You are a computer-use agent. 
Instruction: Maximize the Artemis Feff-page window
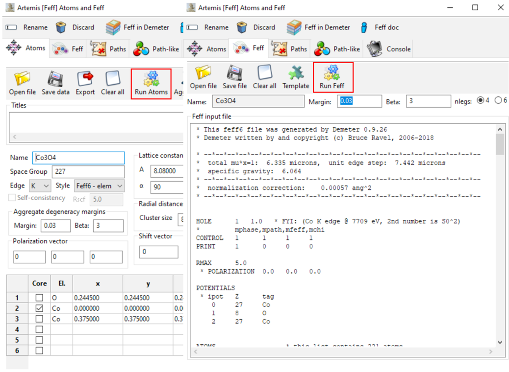tap(475, 7)
